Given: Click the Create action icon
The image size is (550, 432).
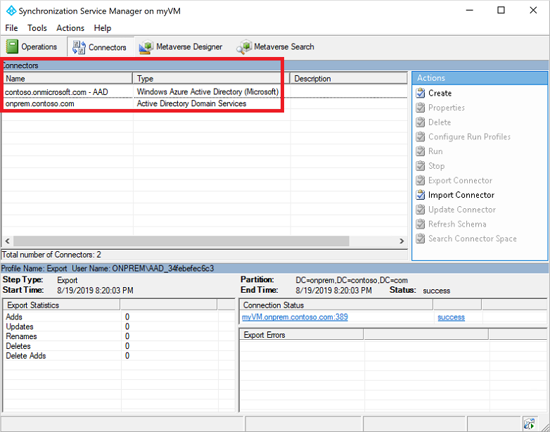Looking at the screenshot, I should tap(420, 93).
